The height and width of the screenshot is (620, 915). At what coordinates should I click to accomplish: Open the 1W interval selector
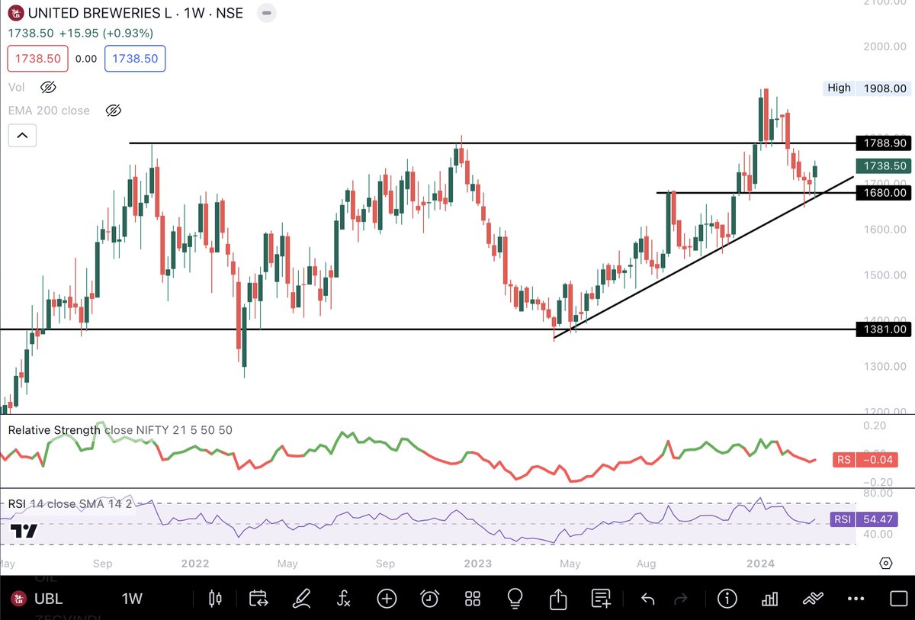[131, 599]
